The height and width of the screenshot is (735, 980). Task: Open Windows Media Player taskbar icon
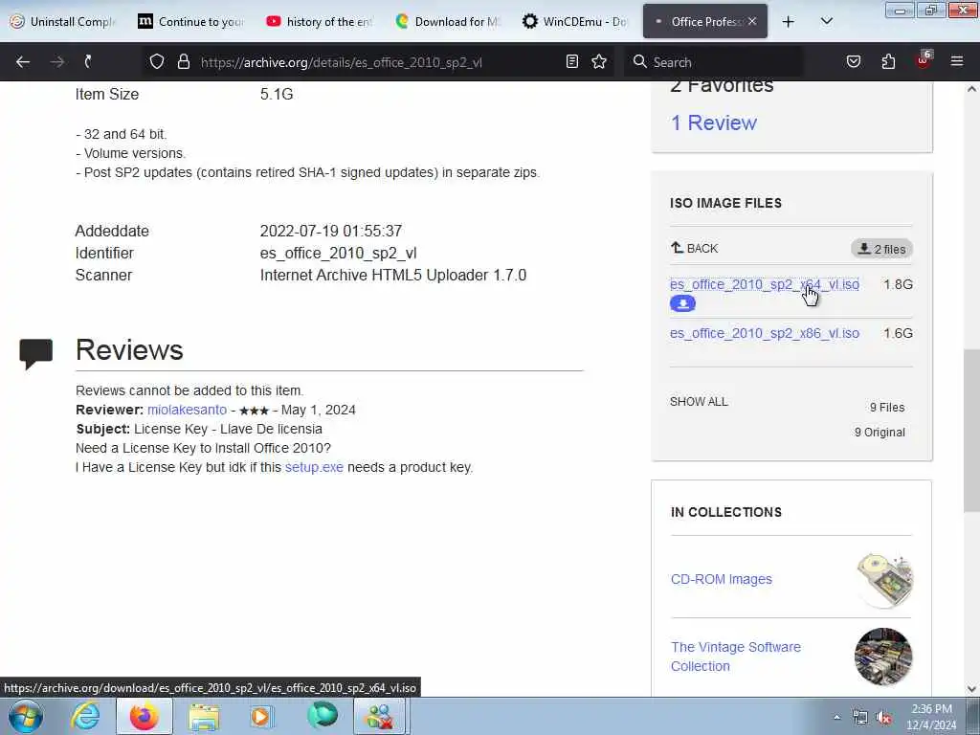(262, 716)
